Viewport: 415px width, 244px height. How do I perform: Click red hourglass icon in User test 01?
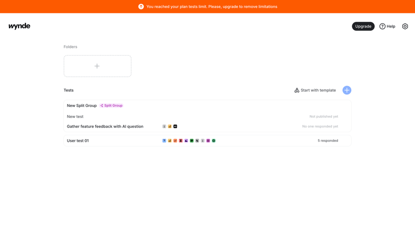click(181, 141)
